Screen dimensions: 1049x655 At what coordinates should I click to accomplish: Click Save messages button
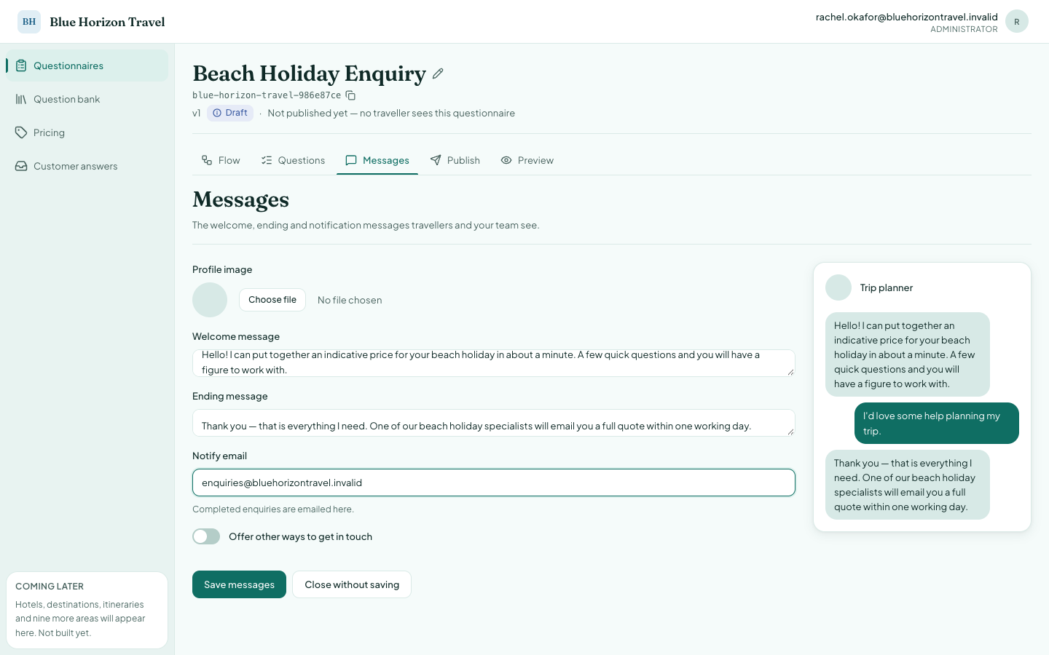tap(239, 584)
